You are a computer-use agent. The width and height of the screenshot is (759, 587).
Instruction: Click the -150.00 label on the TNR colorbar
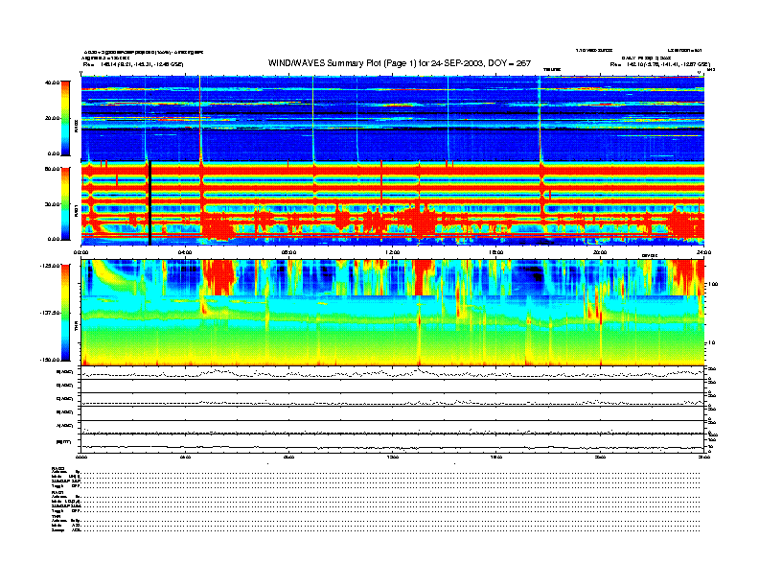tap(51, 360)
